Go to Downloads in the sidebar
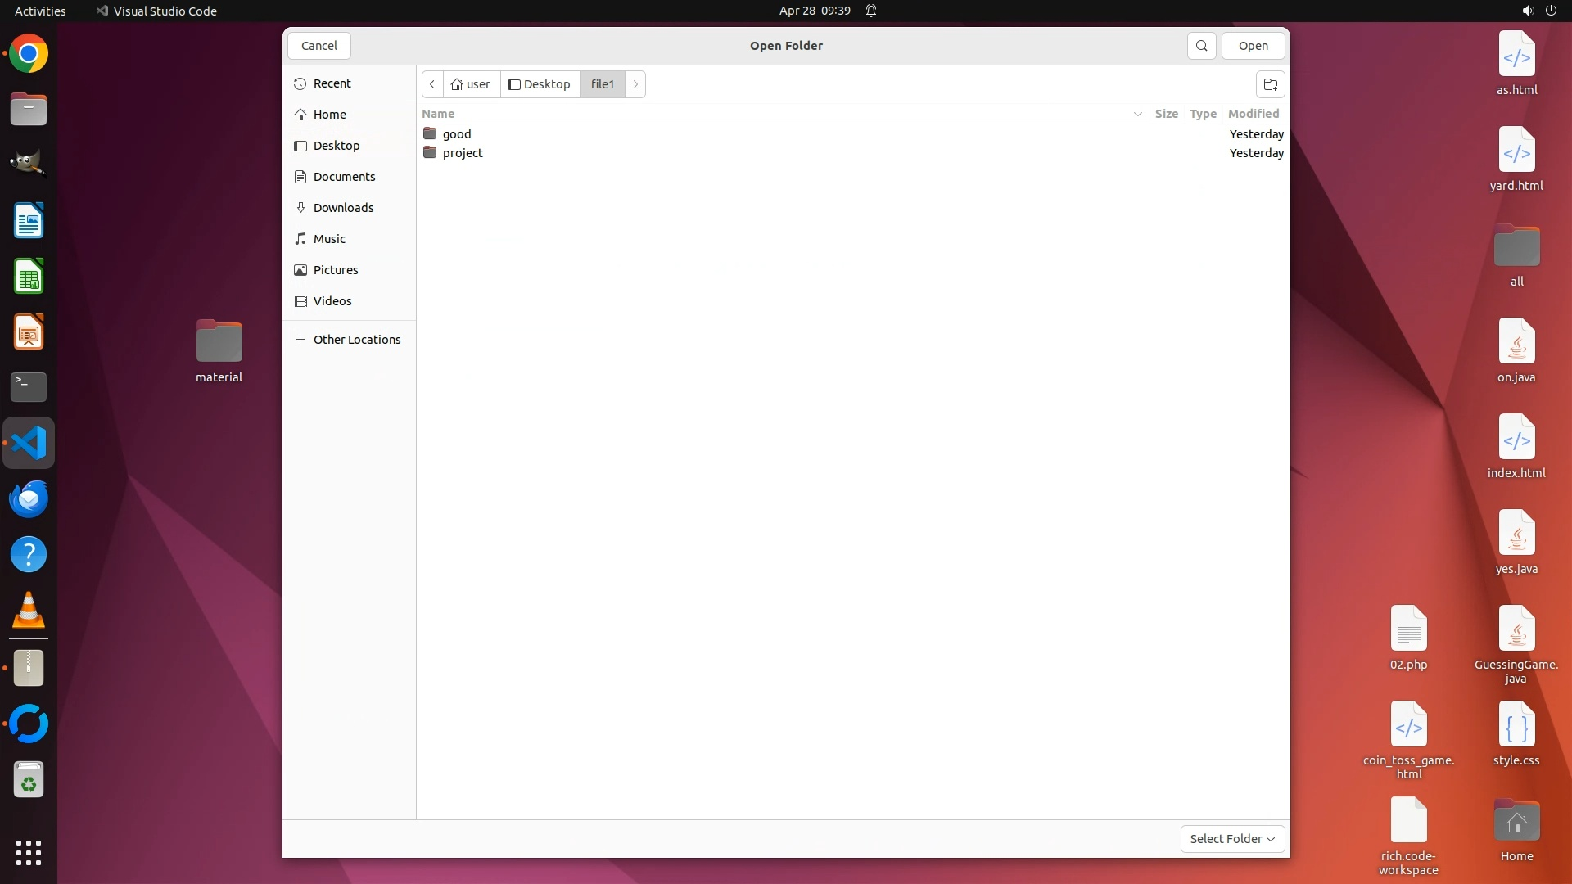The image size is (1572, 884). (x=343, y=208)
